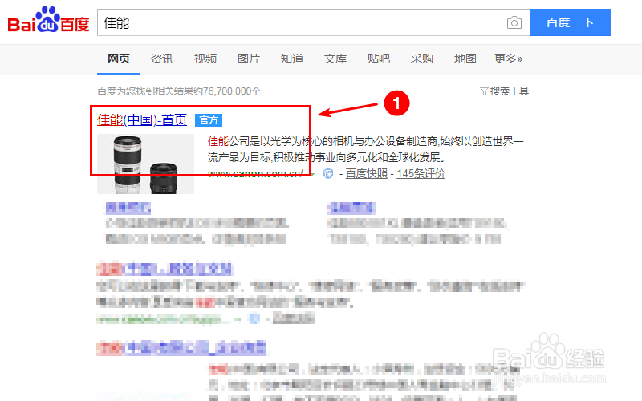Switch to the 资讯 tab
The image size is (642, 401).
coord(162,59)
